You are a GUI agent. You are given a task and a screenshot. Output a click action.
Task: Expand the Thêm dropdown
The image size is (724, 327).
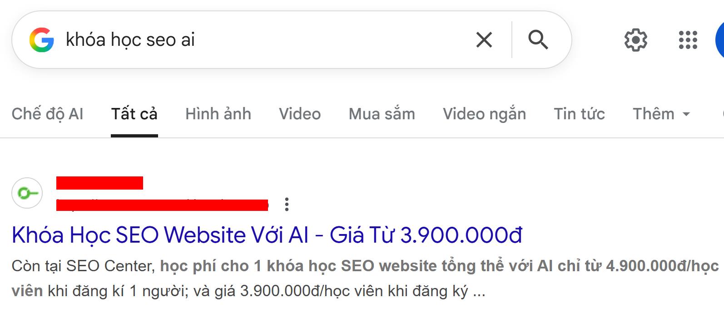[x=662, y=114]
